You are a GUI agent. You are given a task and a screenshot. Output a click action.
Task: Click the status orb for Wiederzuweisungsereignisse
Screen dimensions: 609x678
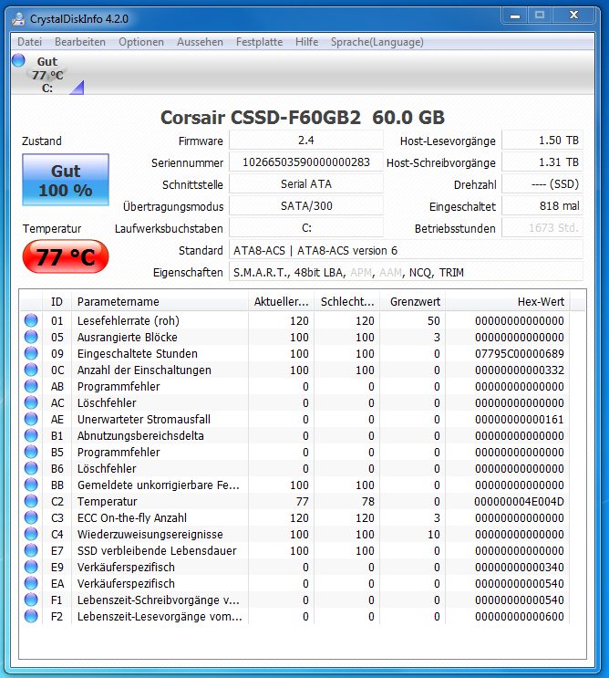pyautogui.click(x=31, y=534)
